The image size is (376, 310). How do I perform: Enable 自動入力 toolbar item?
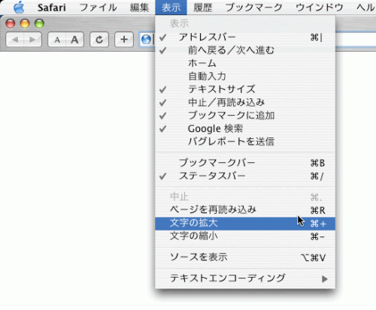click(x=245, y=77)
